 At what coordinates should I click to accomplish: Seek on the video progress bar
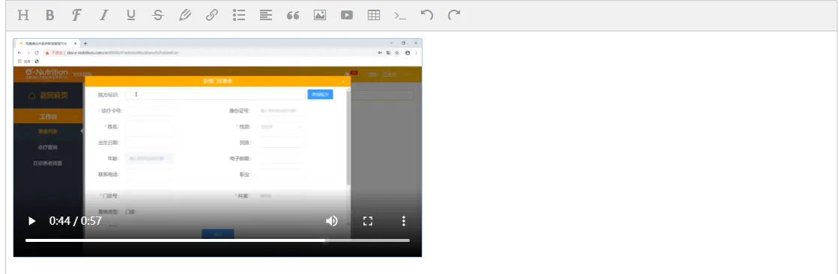click(x=217, y=240)
